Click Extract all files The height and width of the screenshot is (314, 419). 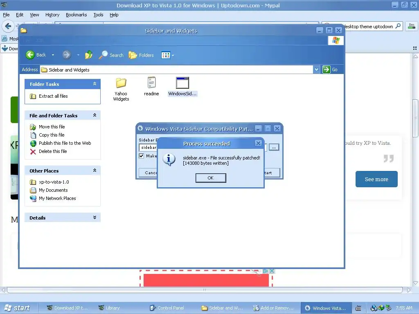pos(53,96)
